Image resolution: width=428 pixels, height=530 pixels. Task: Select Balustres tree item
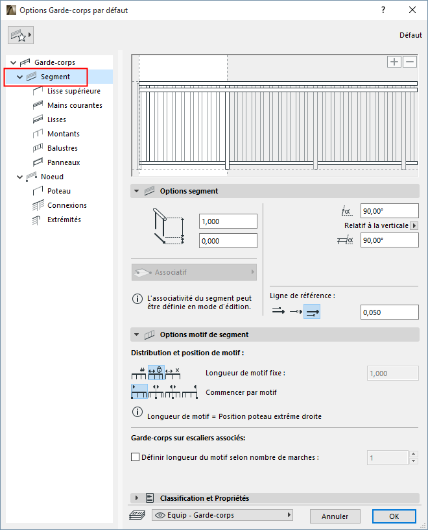62,148
